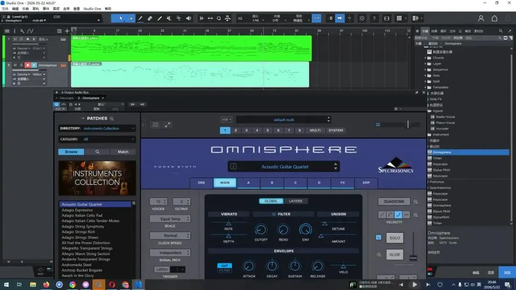Open the DIRECTORY Instruments Collection dropdown
This screenshot has height=290, width=516.
tap(97, 128)
